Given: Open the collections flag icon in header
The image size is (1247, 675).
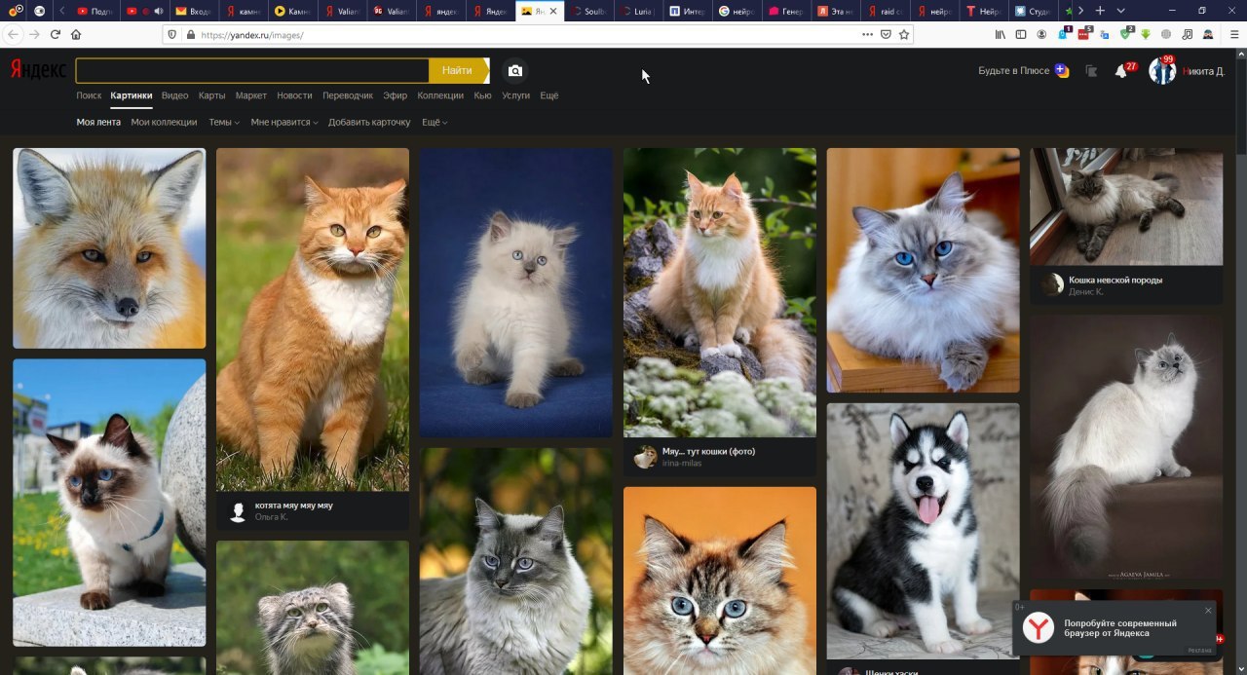Looking at the screenshot, I should [x=1091, y=71].
